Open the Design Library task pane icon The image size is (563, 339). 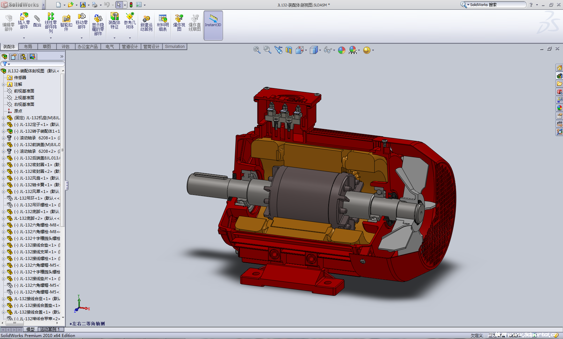559,76
